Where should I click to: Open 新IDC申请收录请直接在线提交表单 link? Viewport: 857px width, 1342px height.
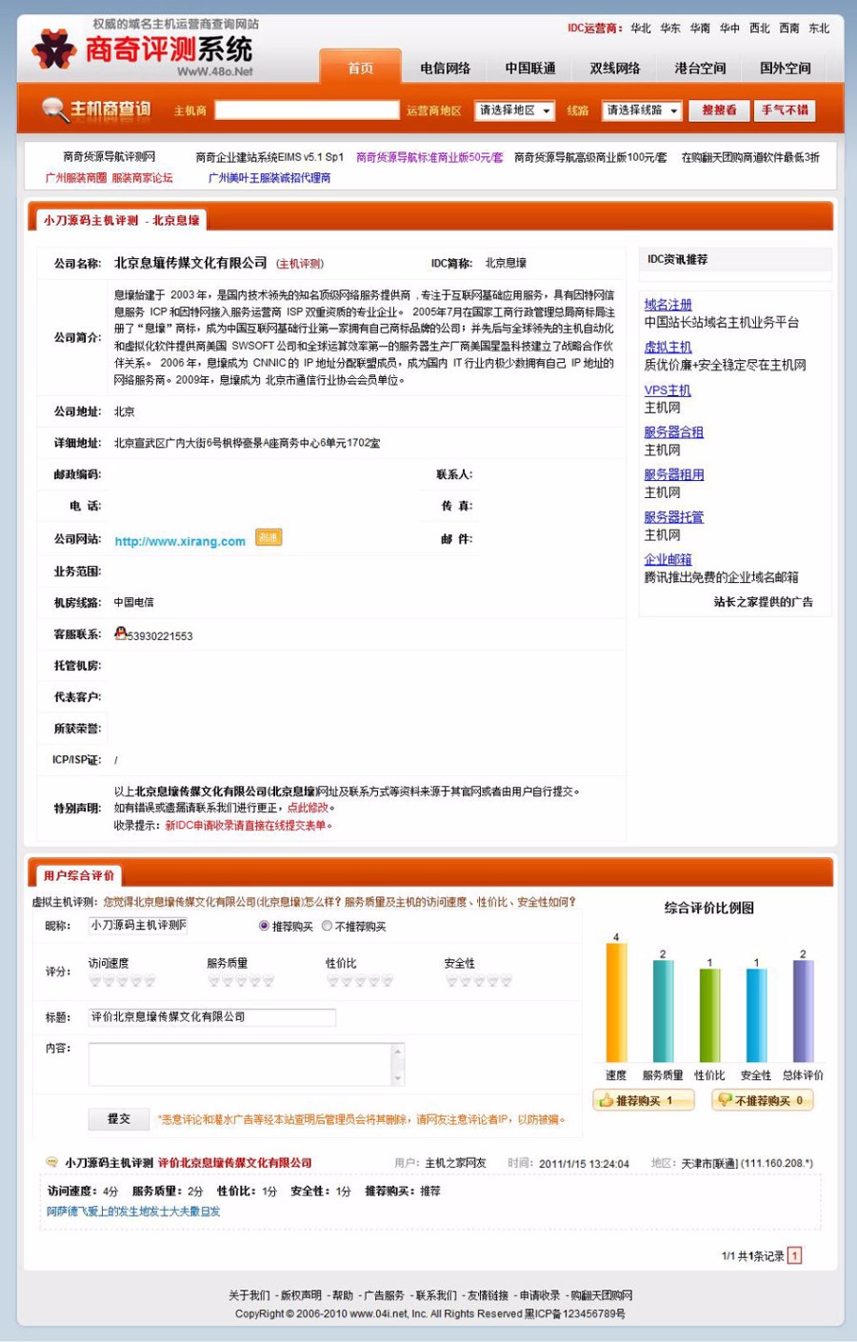point(247,826)
